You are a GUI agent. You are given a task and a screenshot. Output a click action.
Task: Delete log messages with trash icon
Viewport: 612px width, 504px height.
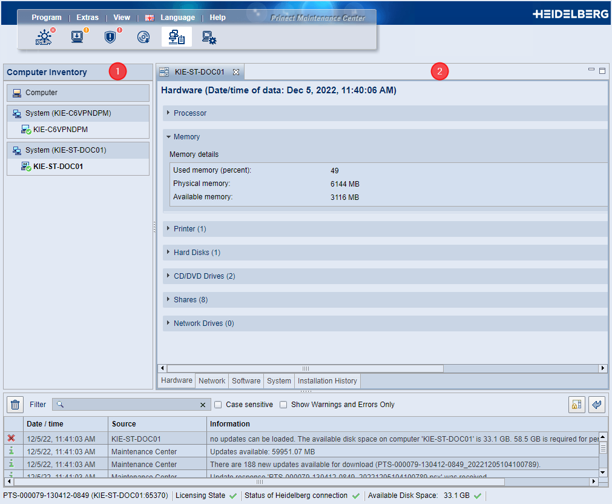16,405
